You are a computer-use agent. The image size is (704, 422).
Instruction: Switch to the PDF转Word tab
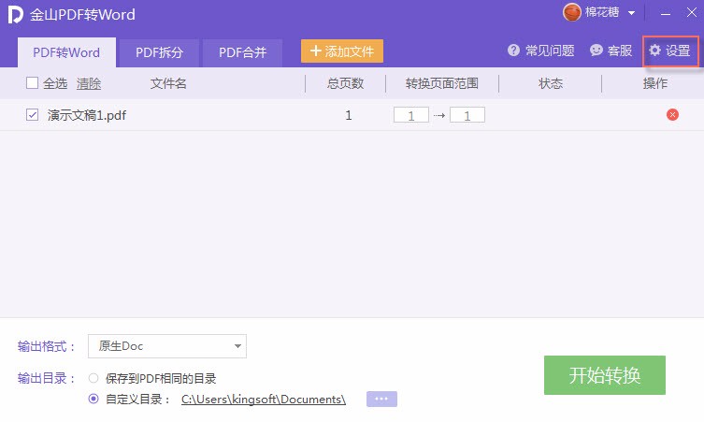66,52
